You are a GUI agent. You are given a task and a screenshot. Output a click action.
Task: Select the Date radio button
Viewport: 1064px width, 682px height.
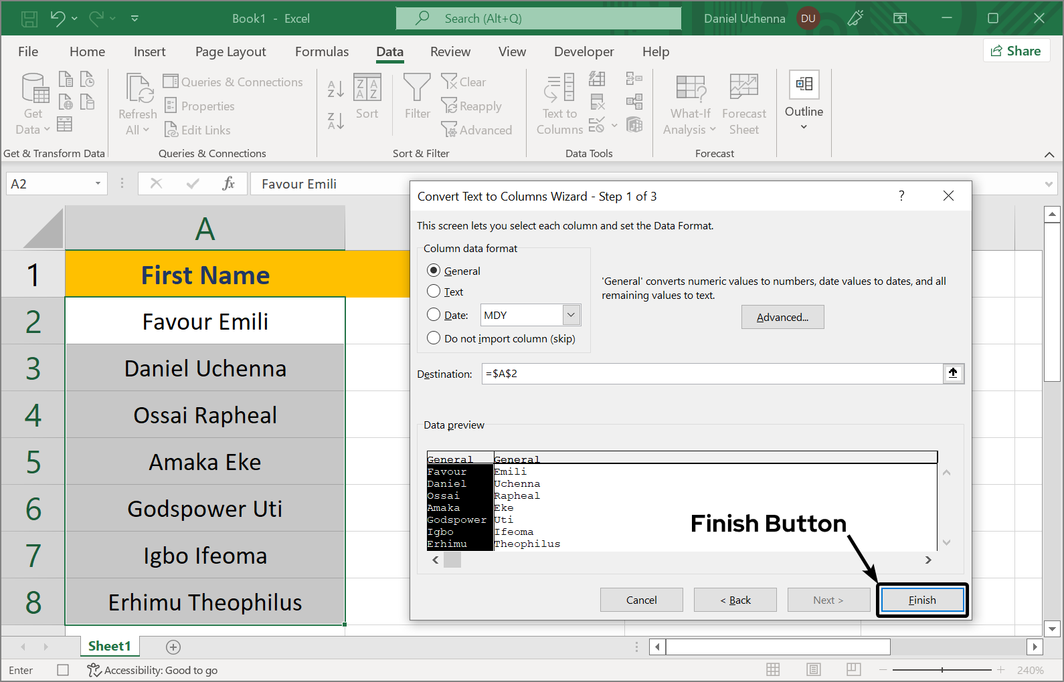click(x=434, y=315)
